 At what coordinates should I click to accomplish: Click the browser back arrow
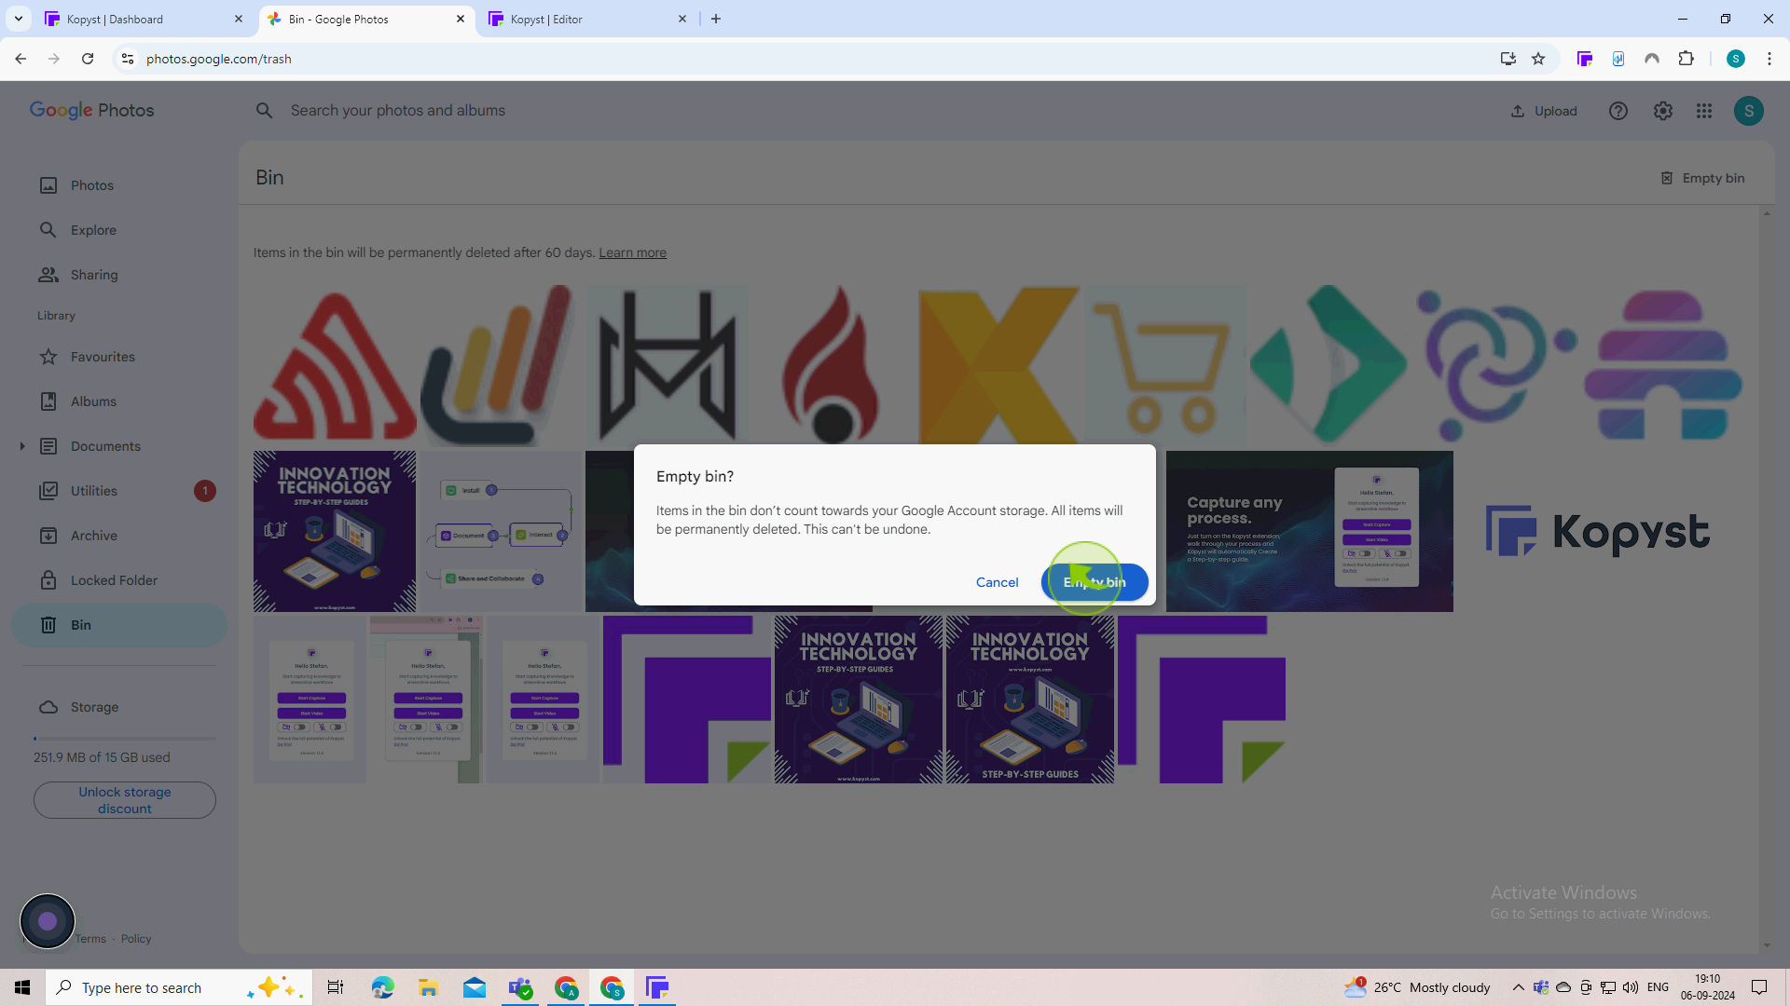point(21,59)
